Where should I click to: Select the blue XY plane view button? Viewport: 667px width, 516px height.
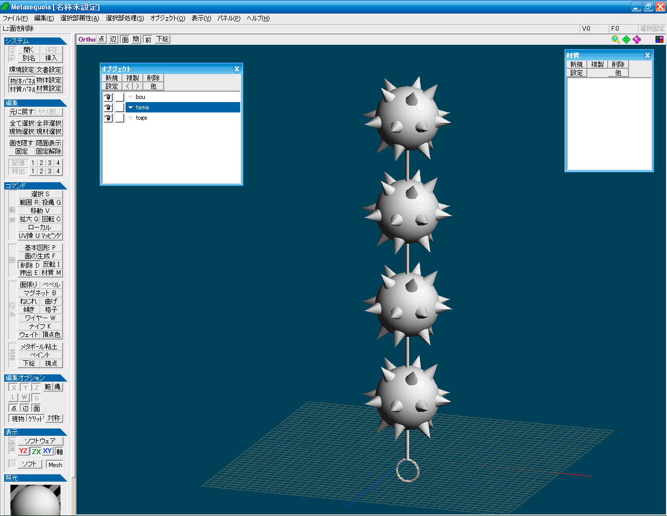47,451
